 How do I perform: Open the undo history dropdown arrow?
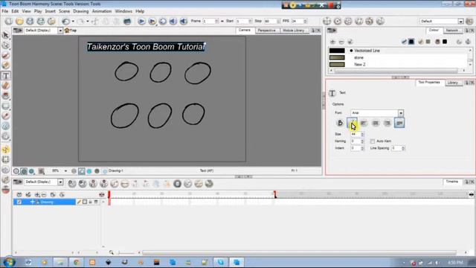pyautogui.click(x=73, y=22)
